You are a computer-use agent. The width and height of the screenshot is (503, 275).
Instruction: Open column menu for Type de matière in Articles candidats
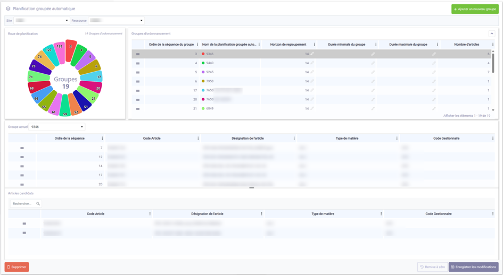click(x=381, y=214)
